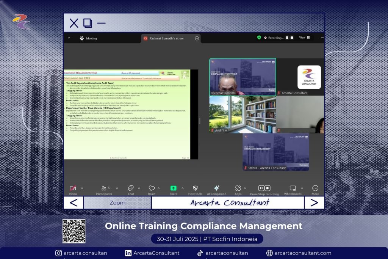Open the Chat panel
This screenshot has width=388, height=259.
tap(131, 188)
